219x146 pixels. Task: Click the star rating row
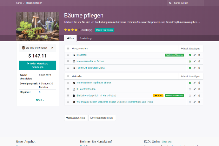point(72,30)
